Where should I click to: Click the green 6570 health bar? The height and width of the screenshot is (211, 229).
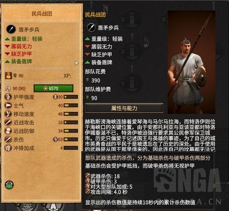54,88
